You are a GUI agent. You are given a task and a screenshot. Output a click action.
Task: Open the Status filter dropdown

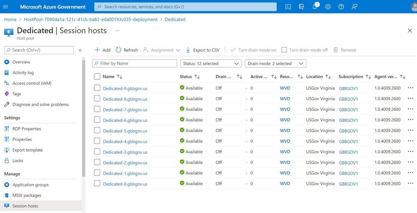pyautogui.click(x=211, y=63)
